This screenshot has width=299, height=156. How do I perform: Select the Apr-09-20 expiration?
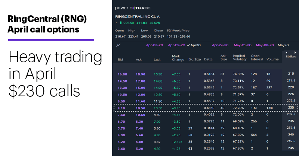tap(176, 45)
